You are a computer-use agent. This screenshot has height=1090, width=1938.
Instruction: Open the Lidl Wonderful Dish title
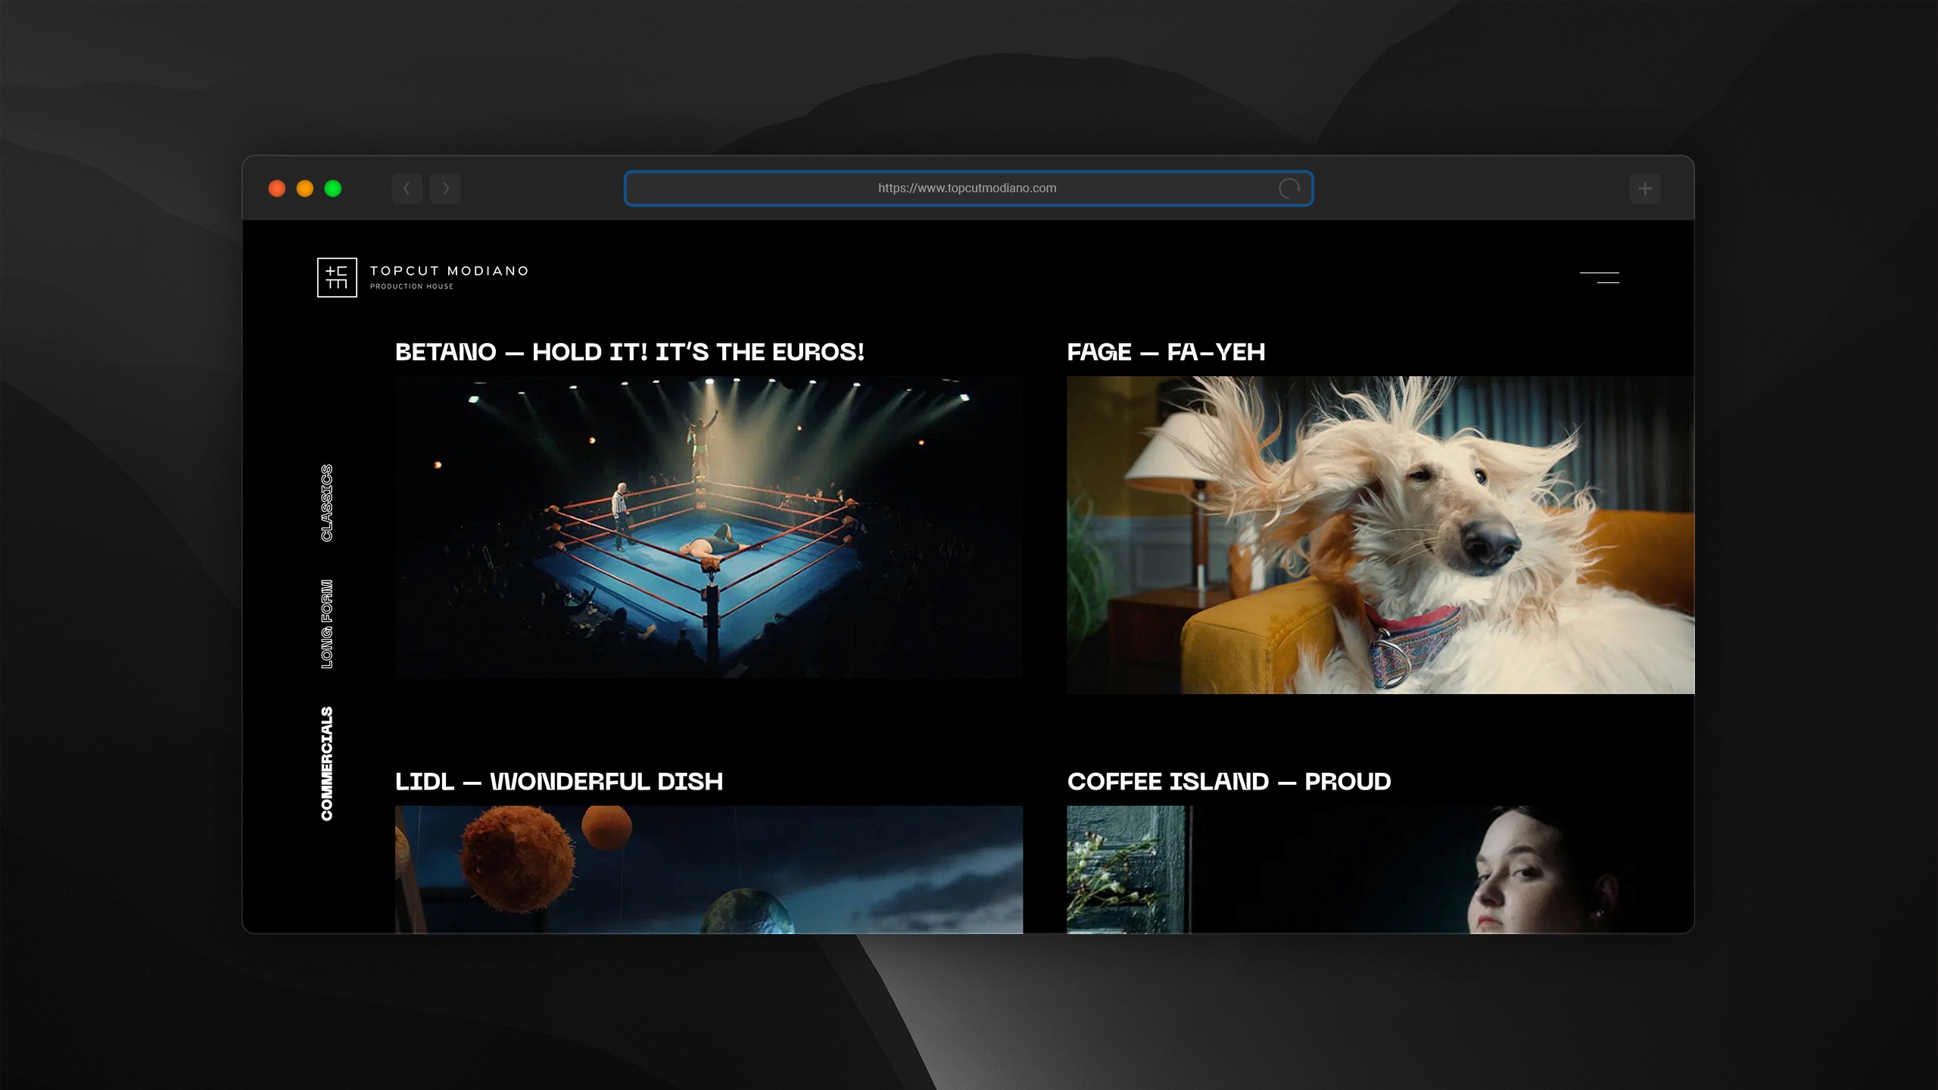click(x=559, y=781)
